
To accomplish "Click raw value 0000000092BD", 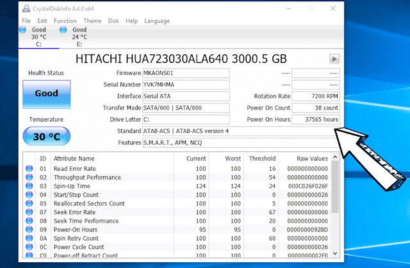I will point(307,230).
